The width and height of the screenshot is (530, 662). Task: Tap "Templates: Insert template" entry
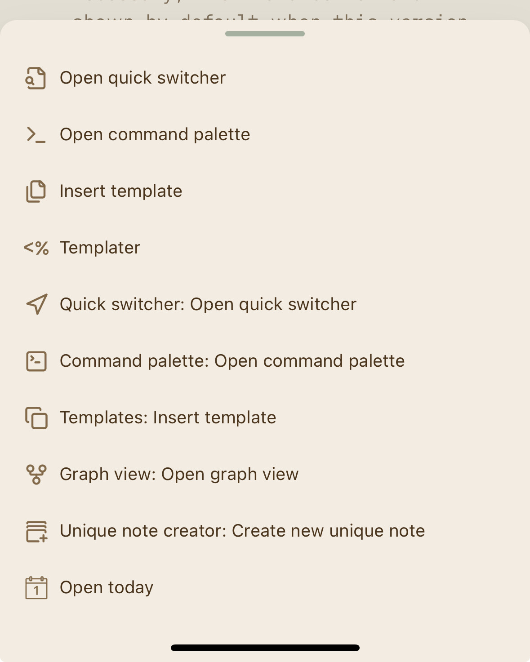[x=168, y=418]
